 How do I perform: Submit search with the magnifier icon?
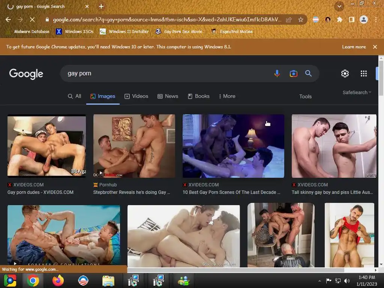point(308,73)
